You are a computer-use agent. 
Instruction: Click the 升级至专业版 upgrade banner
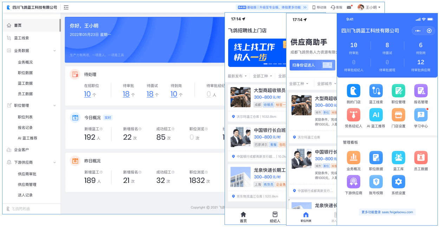coord(272,7)
